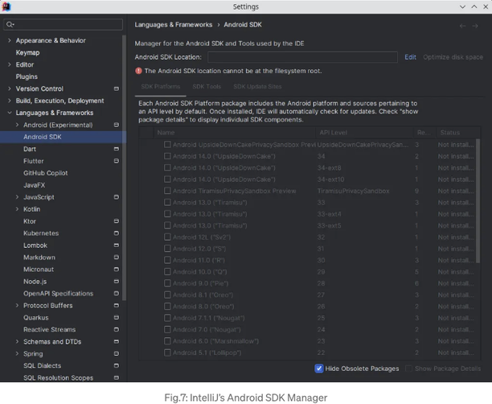Screen dimensions: 492x404
Task: Switch to SDK Platforms tab
Action: click(161, 87)
